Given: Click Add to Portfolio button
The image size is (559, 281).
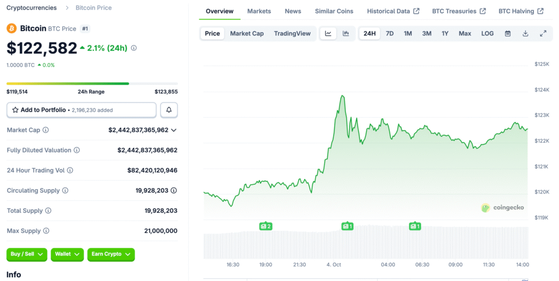Looking at the screenshot, I should 81,110.
